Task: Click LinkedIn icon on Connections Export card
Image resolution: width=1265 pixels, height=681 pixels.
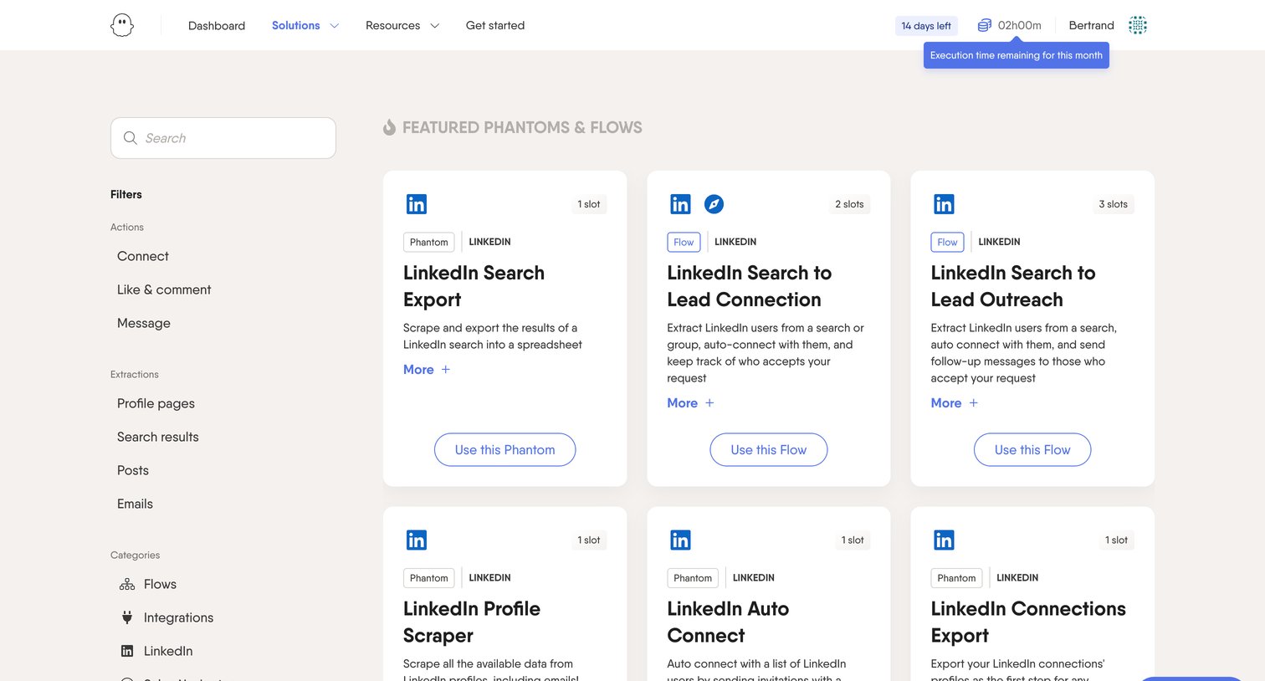Action: click(944, 540)
